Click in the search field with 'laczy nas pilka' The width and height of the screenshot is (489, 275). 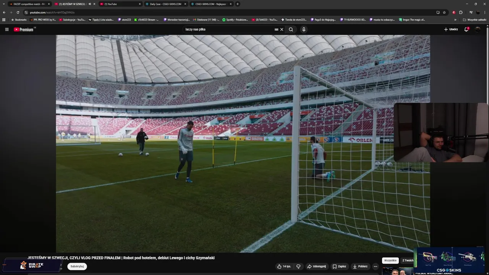coord(228,29)
